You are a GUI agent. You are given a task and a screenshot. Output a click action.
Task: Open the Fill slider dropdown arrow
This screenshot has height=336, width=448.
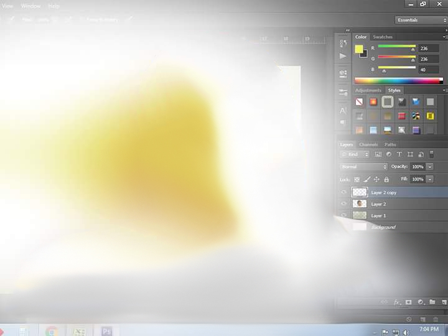pos(430,179)
